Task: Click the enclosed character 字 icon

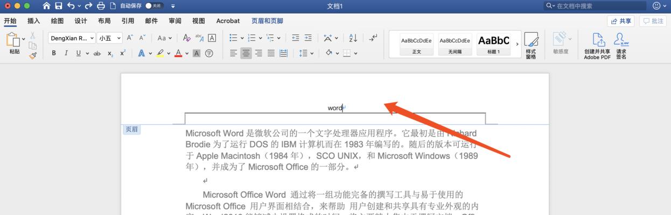Action: point(209,53)
